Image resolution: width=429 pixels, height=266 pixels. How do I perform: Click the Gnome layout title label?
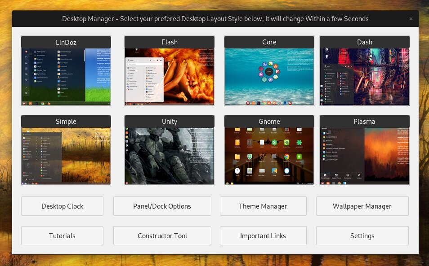click(x=269, y=121)
